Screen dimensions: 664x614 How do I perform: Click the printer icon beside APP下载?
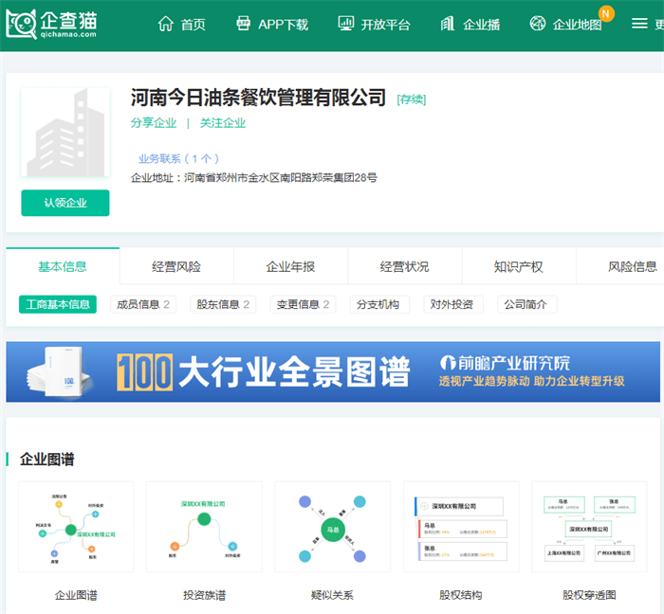click(x=243, y=24)
